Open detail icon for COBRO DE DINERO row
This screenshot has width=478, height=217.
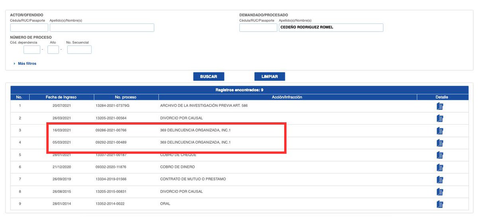coord(440,167)
